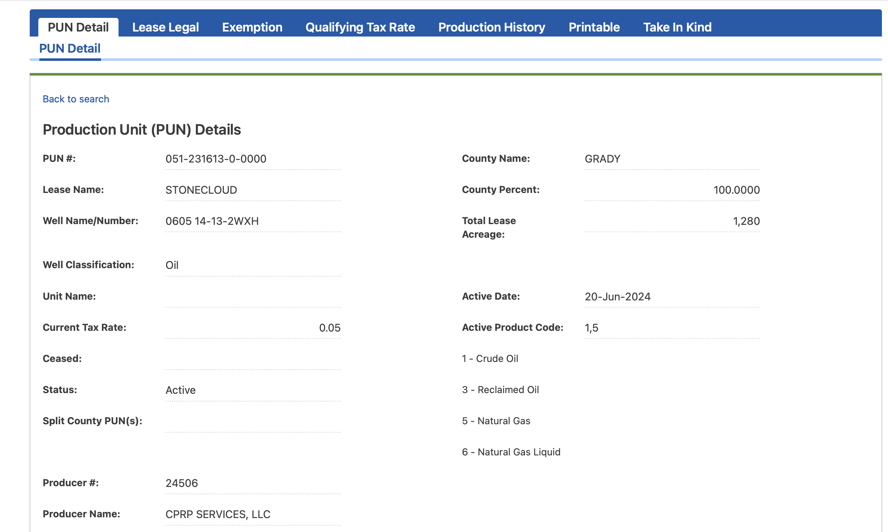Image resolution: width=888 pixels, height=532 pixels.
Task: Open the Printable tab
Action: pyautogui.click(x=594, y=27)
